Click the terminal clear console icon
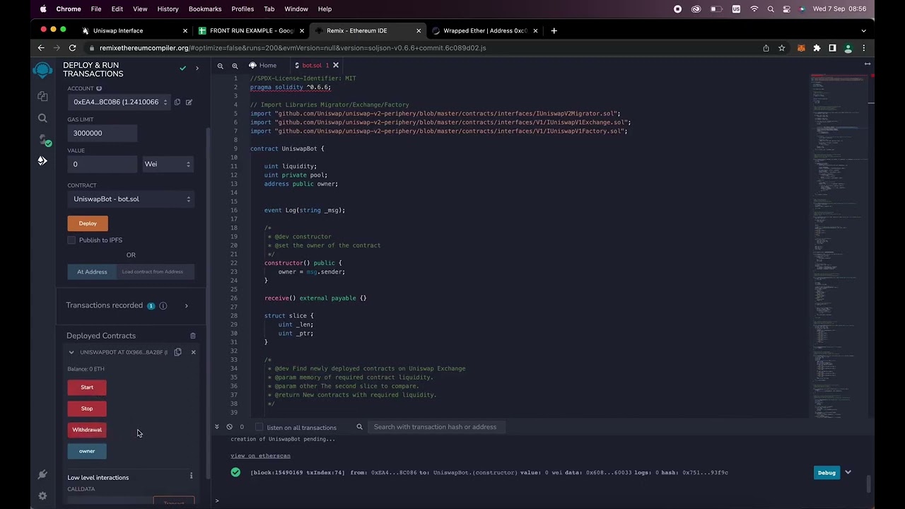Viewport: 905px width, 509px height. coord(229,427)
